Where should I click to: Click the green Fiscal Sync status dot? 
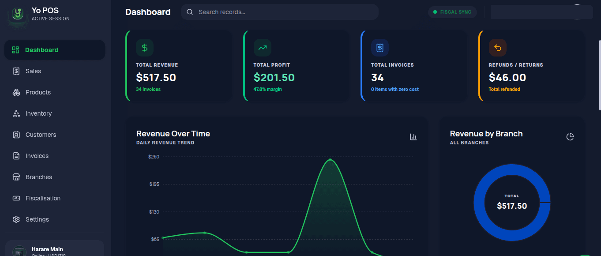tap(435, 12)
